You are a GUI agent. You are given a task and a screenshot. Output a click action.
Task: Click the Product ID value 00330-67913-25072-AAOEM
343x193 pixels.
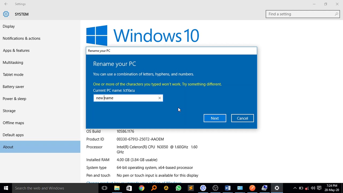[x=140, y=139]
